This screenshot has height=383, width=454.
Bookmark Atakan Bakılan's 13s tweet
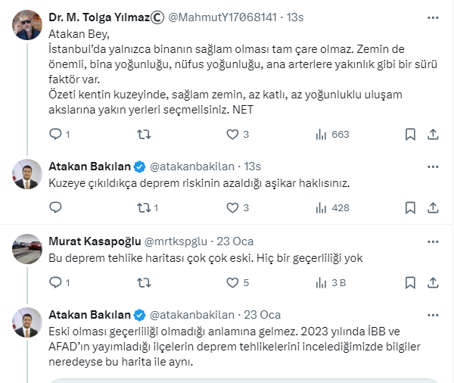click(x=410, y=207)
